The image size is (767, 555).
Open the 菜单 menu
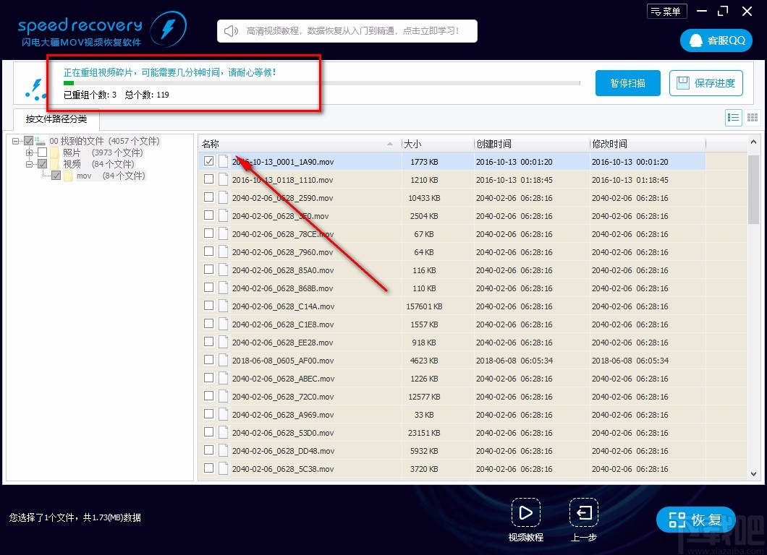(666, 12)
